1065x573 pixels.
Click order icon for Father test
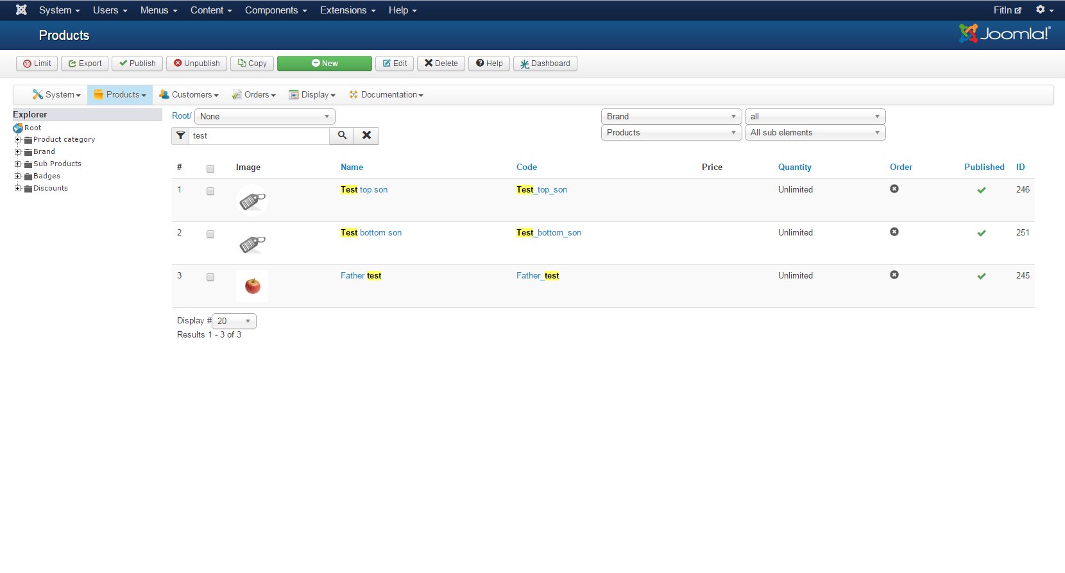pyautogui.click(x=894, y=275)
